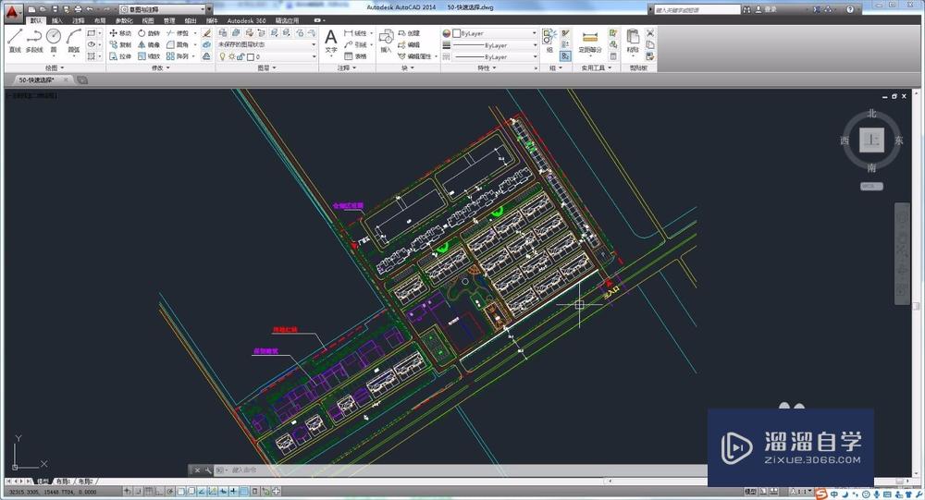Image resolution: width=925 pixels, height=500 pixels.
Task: Click the Save icon in quick access toolbar
Action: 55,9
